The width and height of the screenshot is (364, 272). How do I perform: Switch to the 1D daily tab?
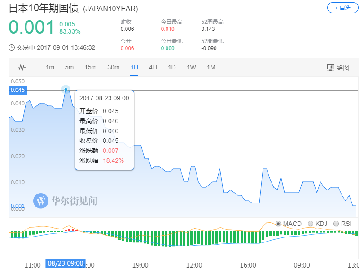click(171, 67)
